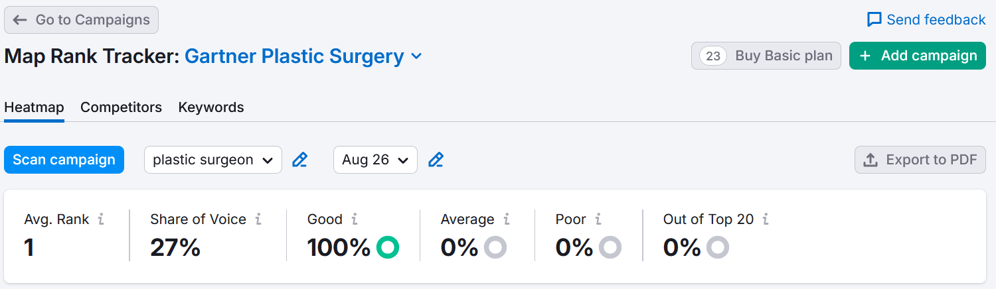Open the plastic surgeon keyword dropdown
The height and width of the screenshot is (289, 996).
click(212, 160)
